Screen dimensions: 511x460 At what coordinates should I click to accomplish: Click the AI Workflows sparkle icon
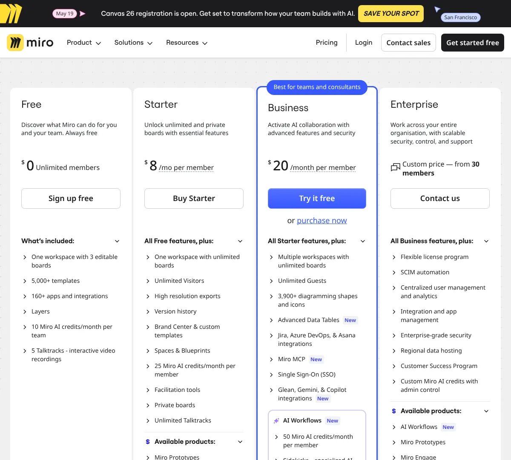pyautogui.click(x=276, y=421)
